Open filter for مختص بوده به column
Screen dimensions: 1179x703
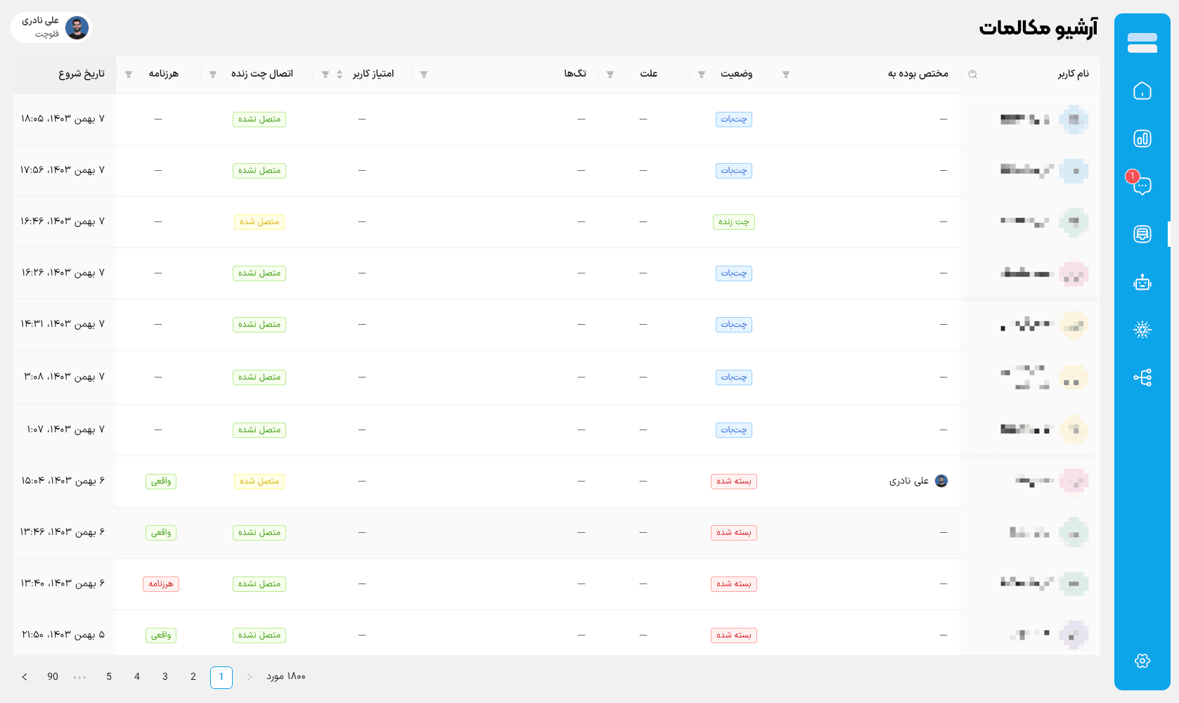785,75
